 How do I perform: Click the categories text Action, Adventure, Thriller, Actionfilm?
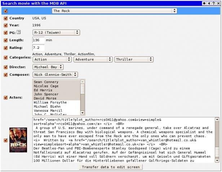pos(63,54)
